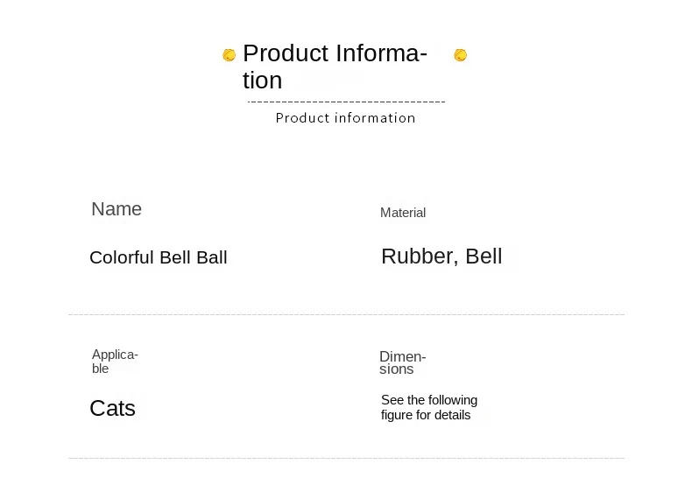Image resolution: width=692 pixels, height=499 pixels.
Task: Select the "Dimen-" label first line
Action: pos(402,356)
